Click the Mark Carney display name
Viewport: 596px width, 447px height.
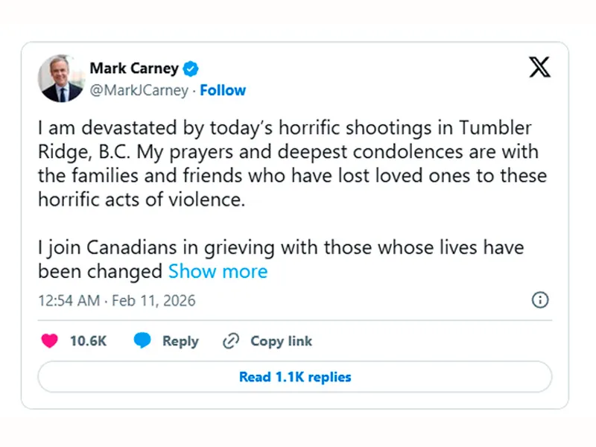click(x=134, y=69)
